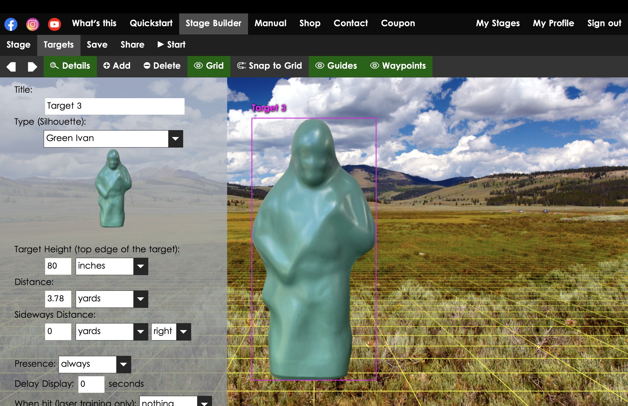Open the Manual page
Viewport: 628px width, 406px height.
(x=270, y=24)
